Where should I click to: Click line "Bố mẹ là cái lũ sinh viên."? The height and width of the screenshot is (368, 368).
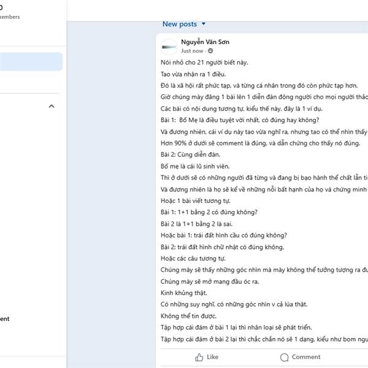[195, 166]
